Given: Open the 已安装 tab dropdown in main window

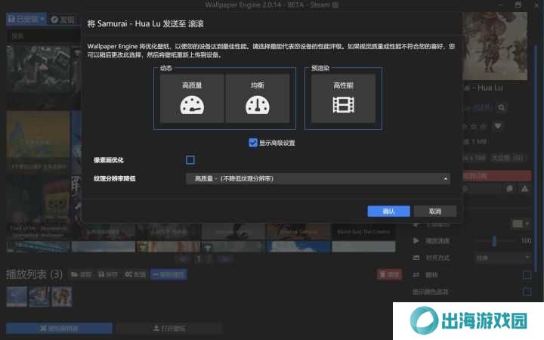Looking at the screenshot, I should tap(26, 19).
